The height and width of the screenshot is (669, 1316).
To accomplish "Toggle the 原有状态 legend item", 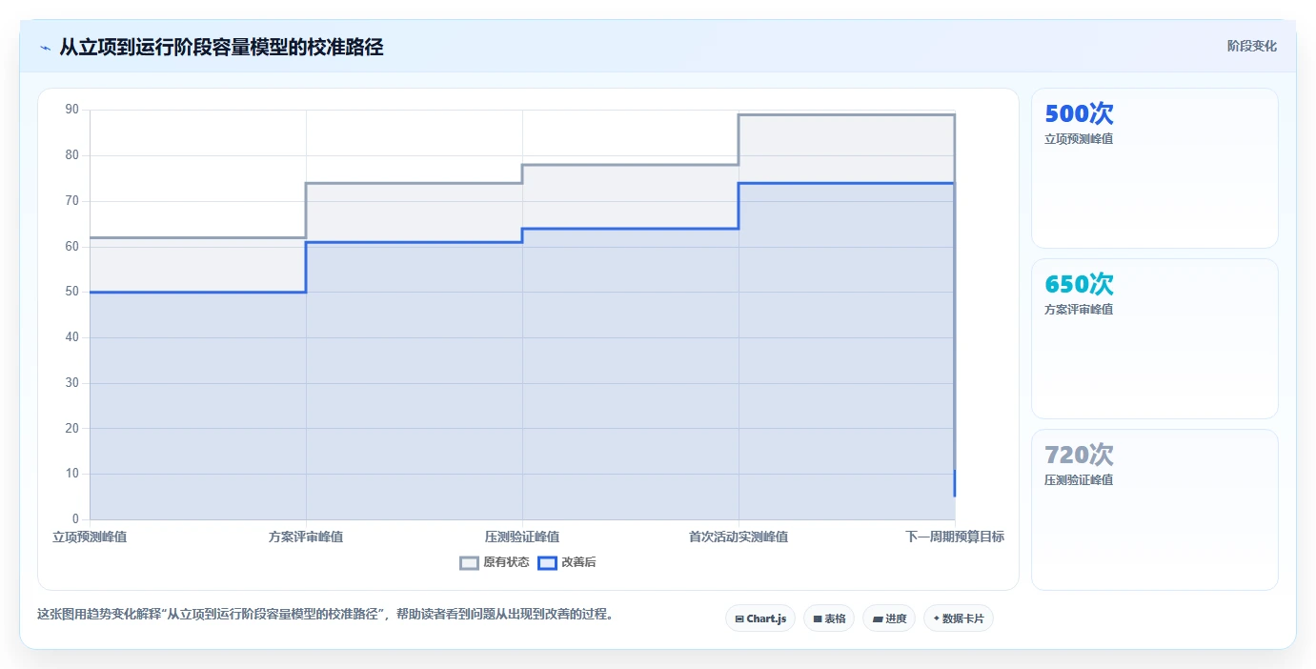I will pyautogui.click(x=495, y=562).
